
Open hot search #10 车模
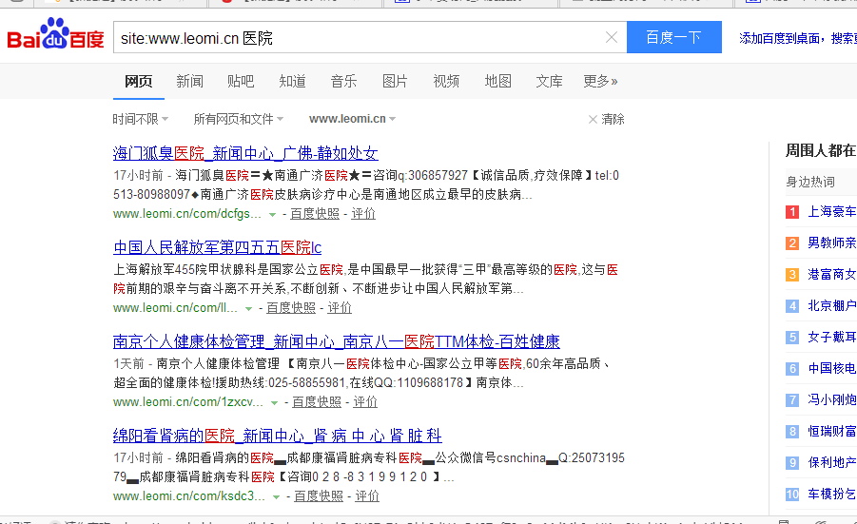(x=832, y=494)
